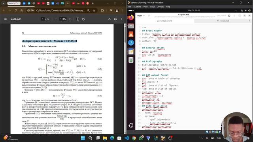The image size is (253, 142).
Task: Show Applications grid in Ubuntu dock
Action: pos(131,125)
